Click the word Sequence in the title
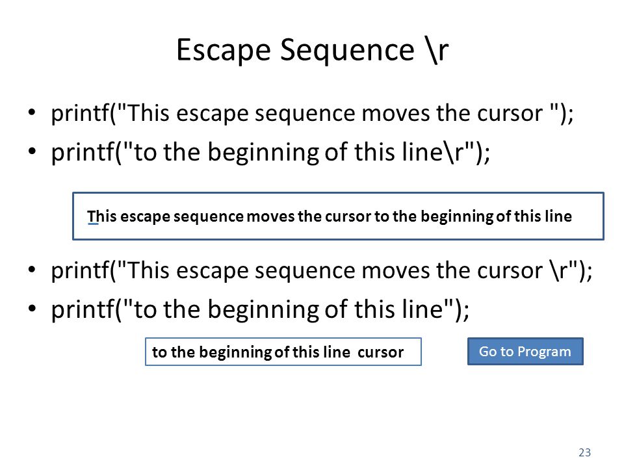The height and width of the screenshot is (468, 624). [347, 51]
